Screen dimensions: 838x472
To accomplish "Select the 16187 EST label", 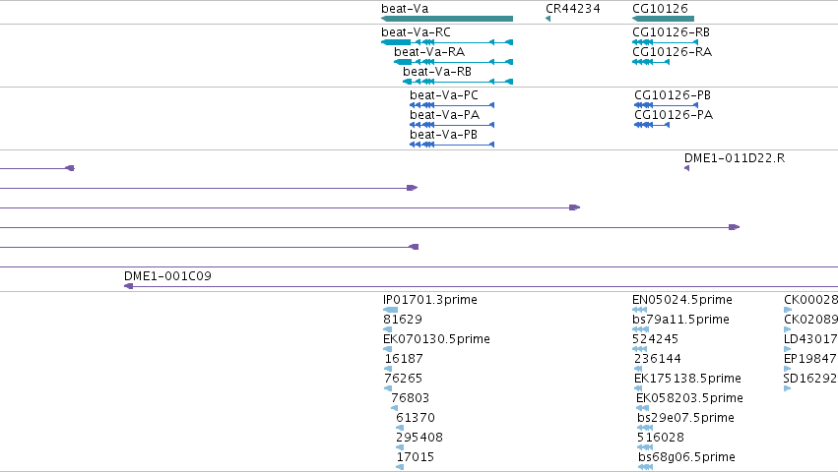I will click(x=404, y=359).
